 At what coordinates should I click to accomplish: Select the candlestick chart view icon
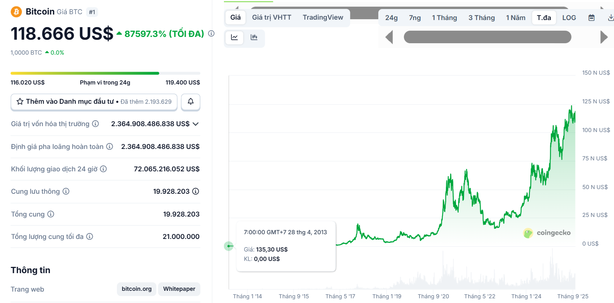pos(254,38)
